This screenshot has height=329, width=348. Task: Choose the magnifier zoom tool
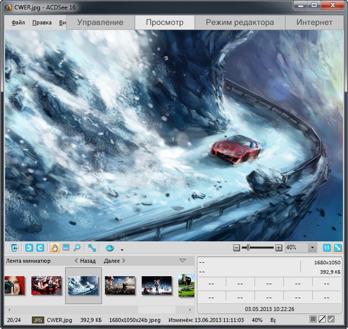point(77,248)
